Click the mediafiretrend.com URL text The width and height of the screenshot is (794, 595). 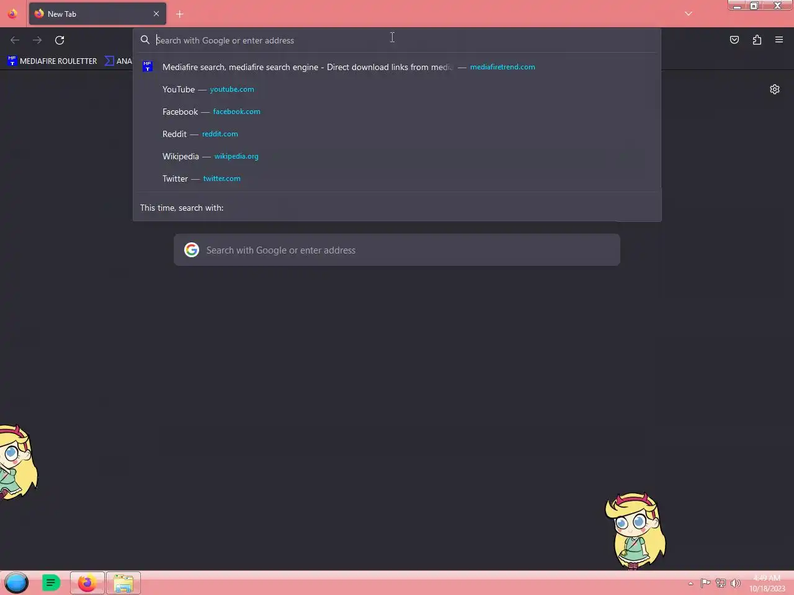click(502, 67)
